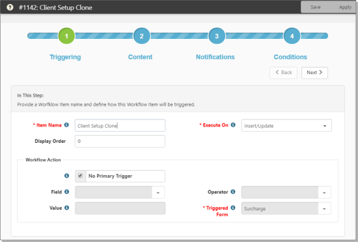Click the info icon left of No Primary Trigger

click(66, 176)
